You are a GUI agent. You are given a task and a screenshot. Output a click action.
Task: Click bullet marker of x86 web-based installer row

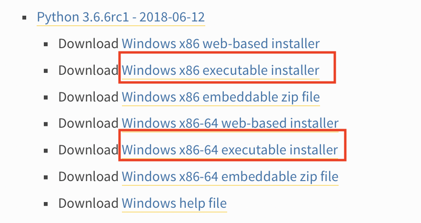pos(46,44)
